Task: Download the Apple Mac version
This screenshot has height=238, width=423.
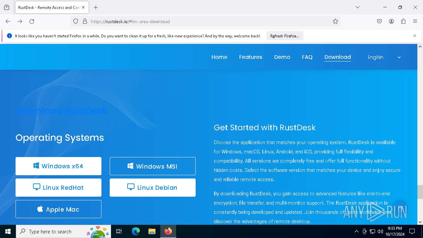Action: (58, 209)
